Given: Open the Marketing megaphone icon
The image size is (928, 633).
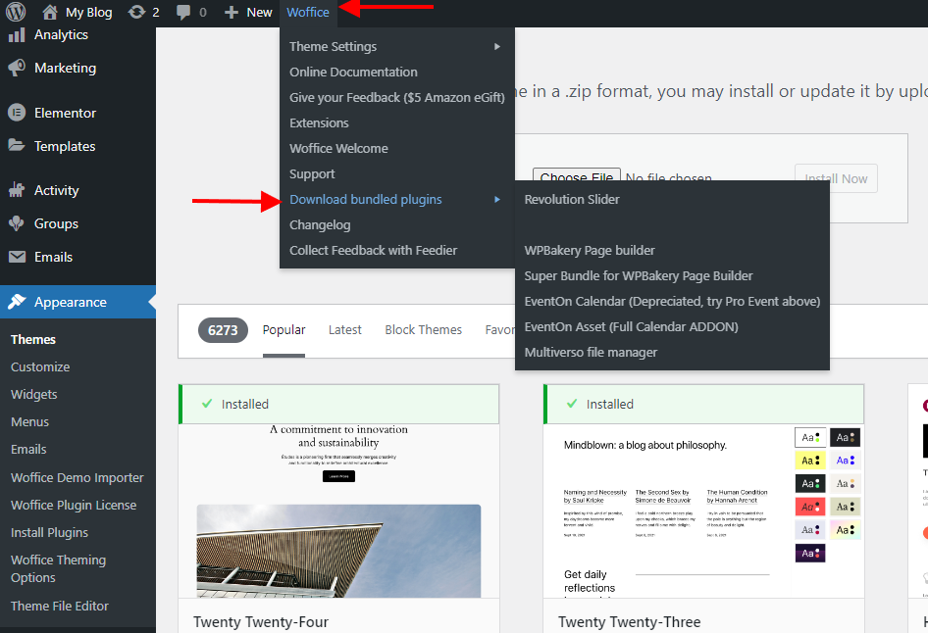Looking at the screenshot, I should coord(17,69).
